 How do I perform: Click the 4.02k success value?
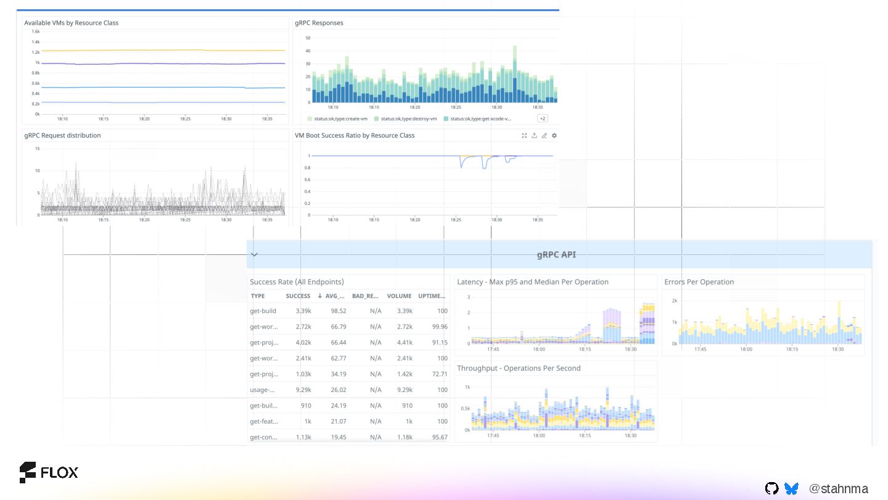tap(303, 343)
